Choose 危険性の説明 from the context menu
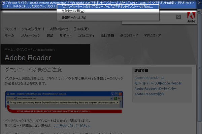 (x=73, y=11)
